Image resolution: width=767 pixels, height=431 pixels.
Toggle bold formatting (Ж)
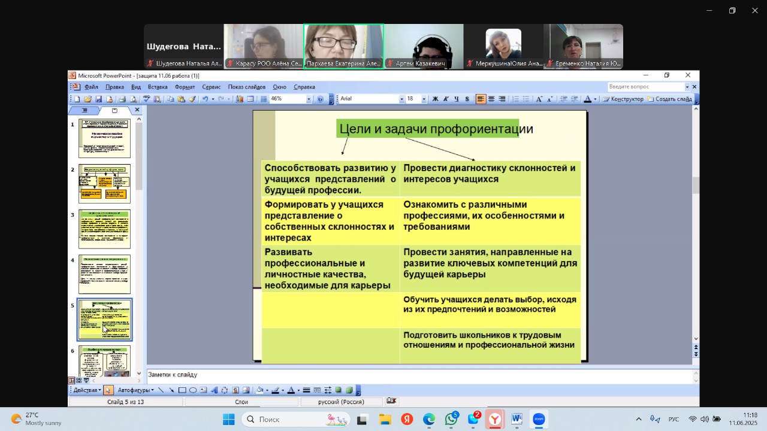pyautogui.click(x=435, y=99)
